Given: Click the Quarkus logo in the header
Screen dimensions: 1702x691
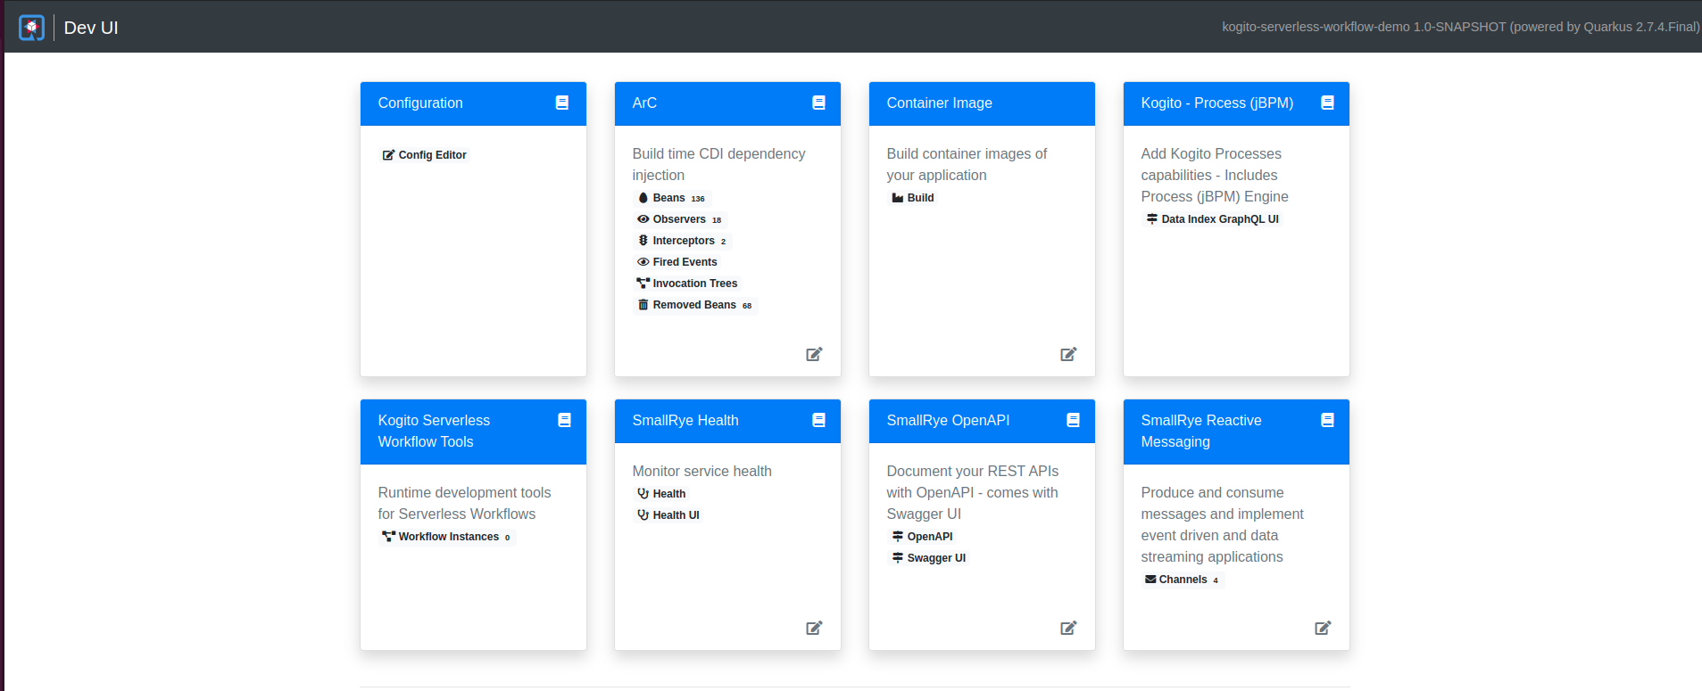Looking at the screenshot, I should [31, 28].
